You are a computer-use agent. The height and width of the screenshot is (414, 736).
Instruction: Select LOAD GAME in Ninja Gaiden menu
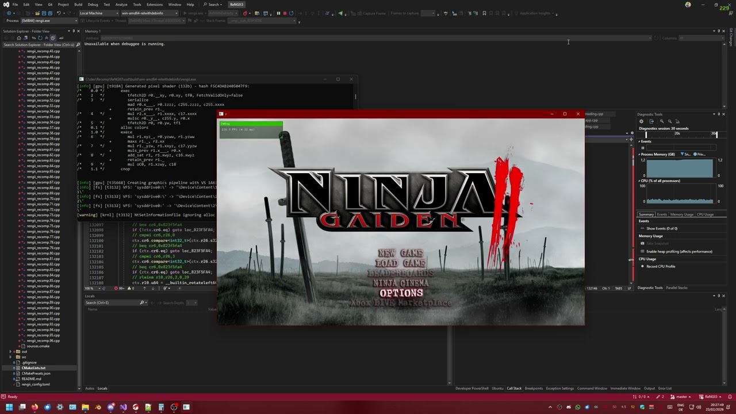[x=401, y=263]
